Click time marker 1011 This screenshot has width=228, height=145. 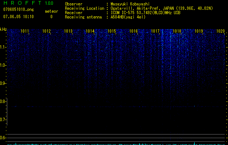click(25, 31)
